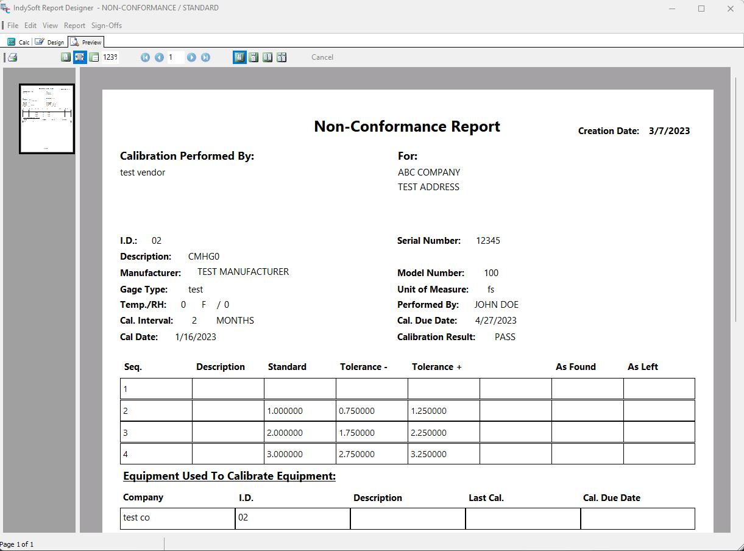Switch to continuous two-page view
The width and height of the screenshot is (744, 551).
(x=282, y=57)
